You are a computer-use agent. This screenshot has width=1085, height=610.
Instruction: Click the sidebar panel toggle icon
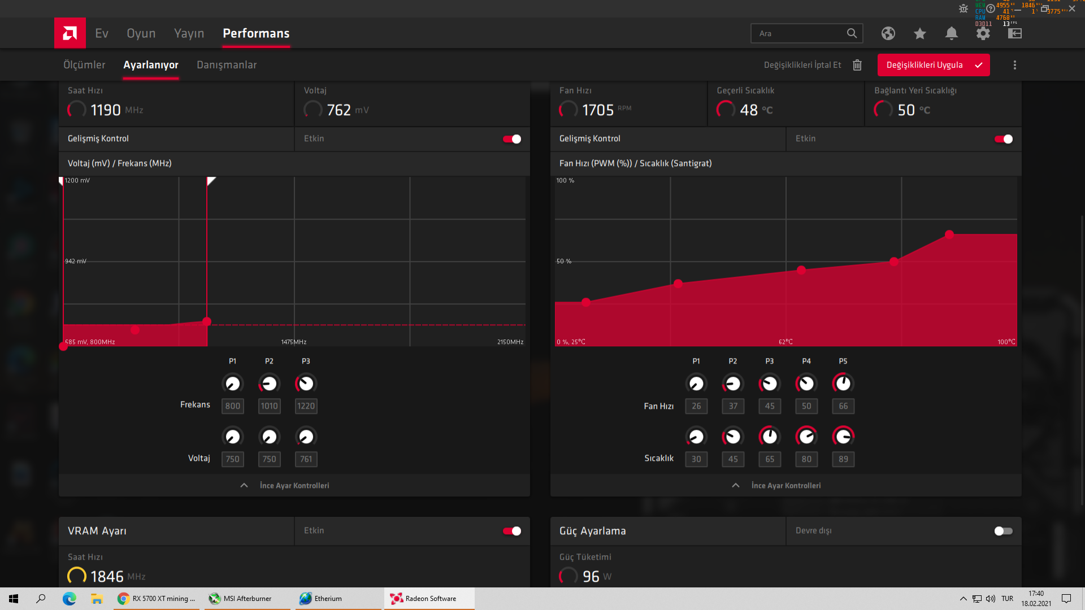tap(1014, 33)
